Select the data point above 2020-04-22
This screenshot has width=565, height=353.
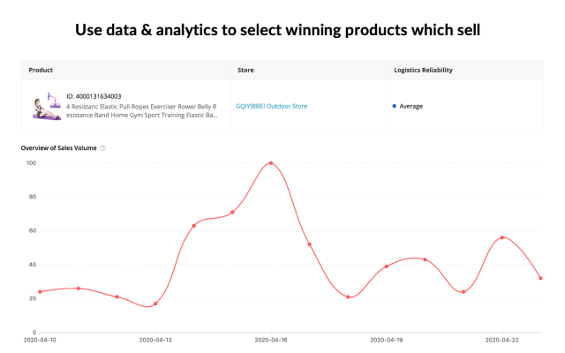(501, 237)
